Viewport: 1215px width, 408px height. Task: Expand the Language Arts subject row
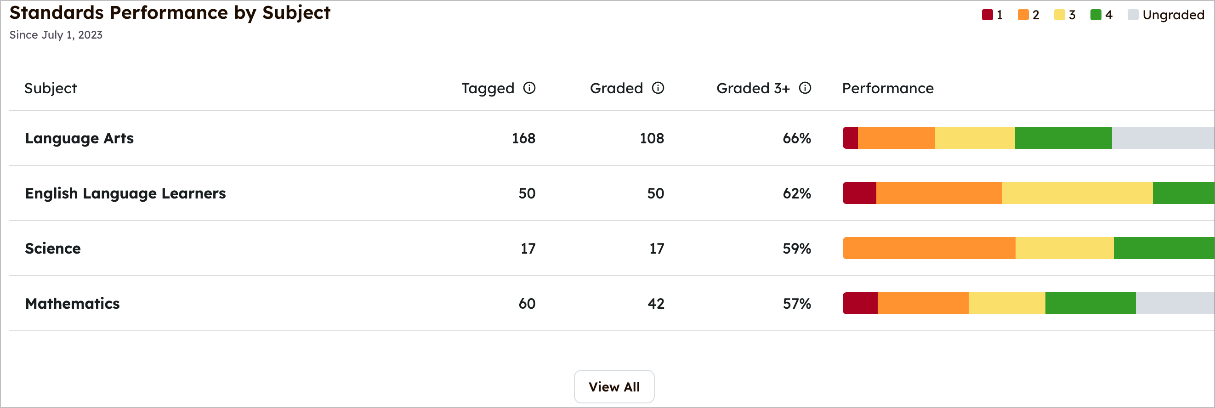point(79,138)
